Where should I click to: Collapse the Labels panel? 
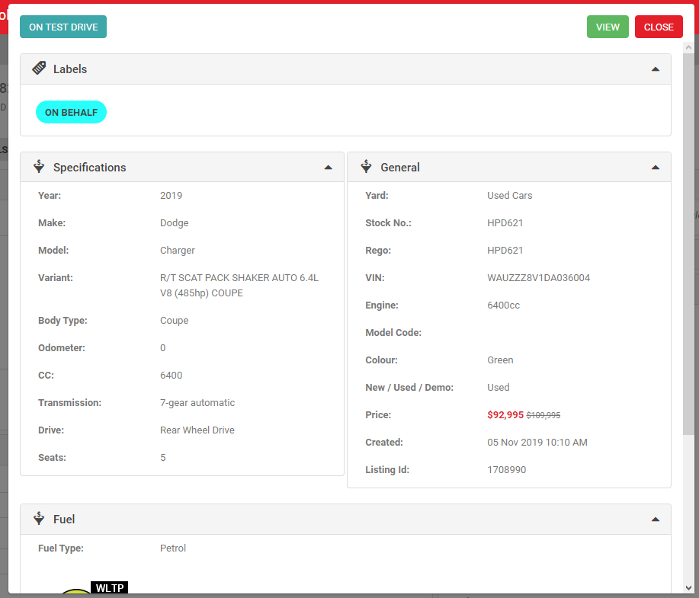[x=656, y=69]
